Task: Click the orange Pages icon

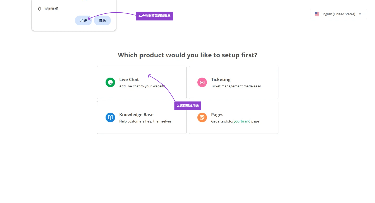Action: pos(202,117)
